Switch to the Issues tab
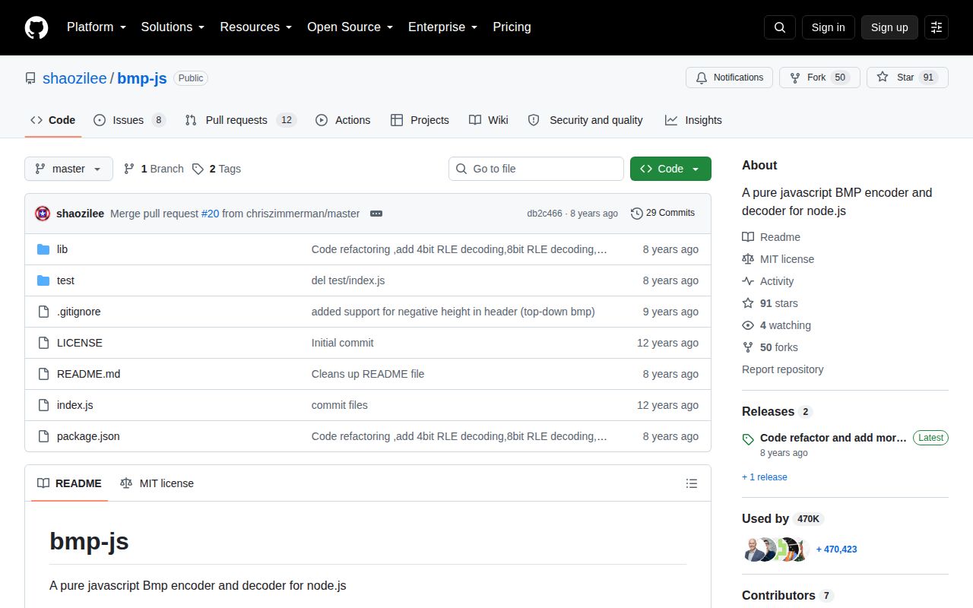Screen dimensions: 973x608 [x=128, y=120]
